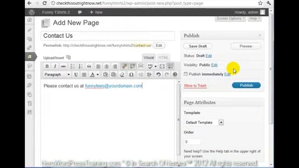
Task: Open the Default Template dropdown
Action: tap(204, 122)
